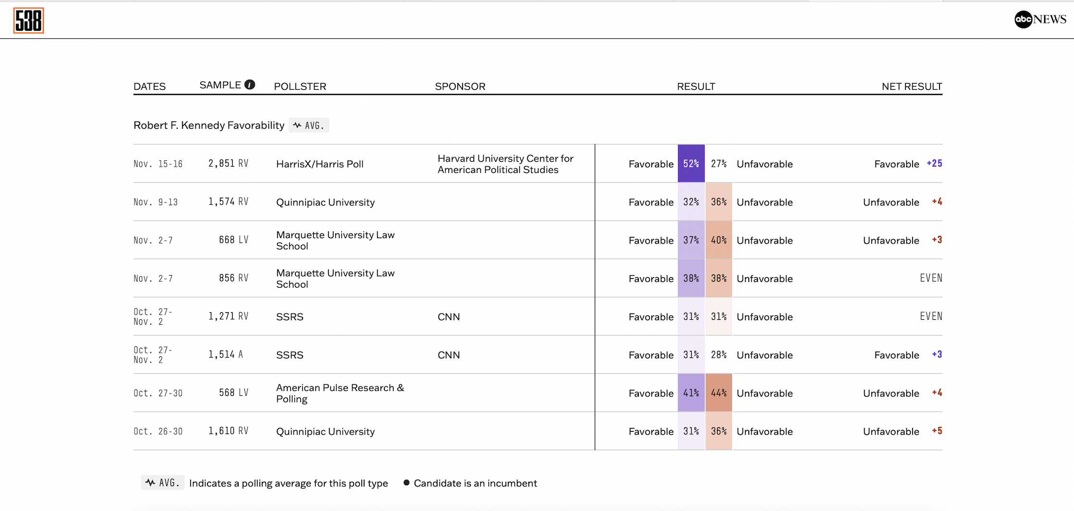The height and width of the screenshot is (511, 1074).
Task: Click the 52% favorable purple cell
Action: [691, 164]
